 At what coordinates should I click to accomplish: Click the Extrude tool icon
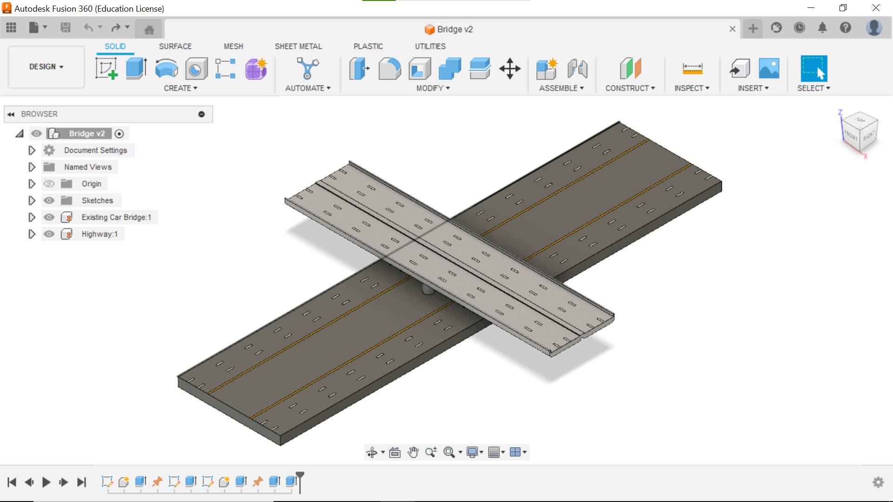[x=136, y=68]
